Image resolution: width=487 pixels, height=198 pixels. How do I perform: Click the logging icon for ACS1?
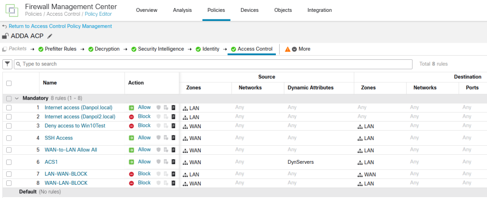(x=174, y=162)
